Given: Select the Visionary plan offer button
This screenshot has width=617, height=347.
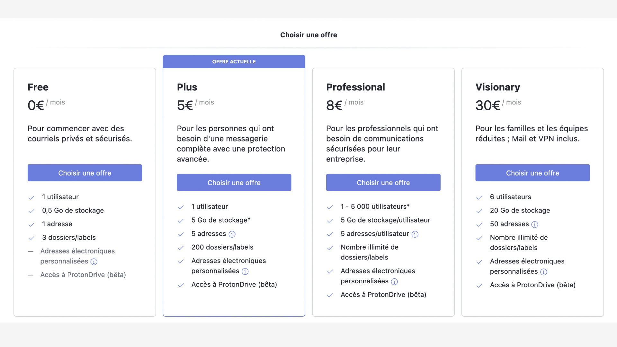Looking at the screenshot, I should tap(532, 173).
